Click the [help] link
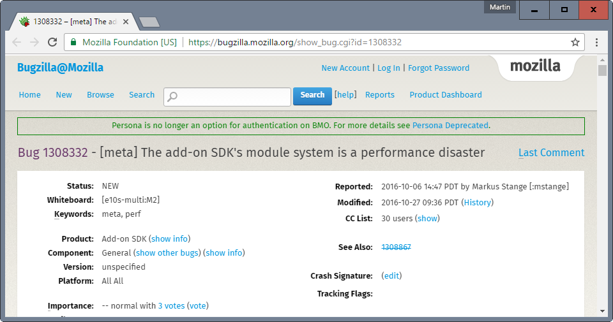This screenshot has height=322, width=613. pos(345,95)
